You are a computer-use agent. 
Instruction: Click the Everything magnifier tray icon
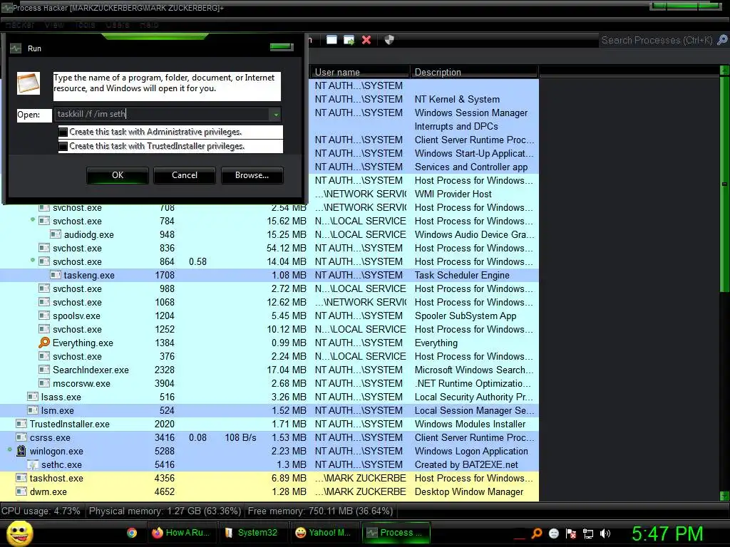click(x=537, y=533)
